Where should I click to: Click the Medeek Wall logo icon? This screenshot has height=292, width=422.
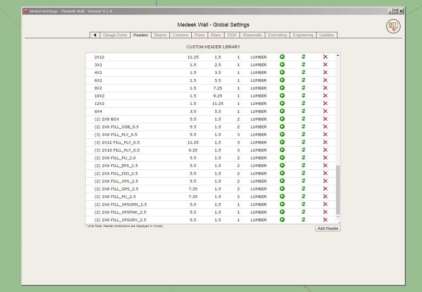(393, 26)
